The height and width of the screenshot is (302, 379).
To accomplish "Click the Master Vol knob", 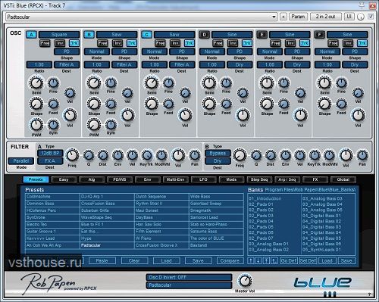I will [x=245, y=281].
